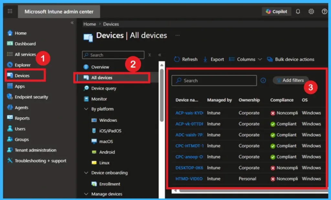Viewport: 331px width, 200px height.
Task: Collapse the By platform section
Action: (x=86, y=109)
